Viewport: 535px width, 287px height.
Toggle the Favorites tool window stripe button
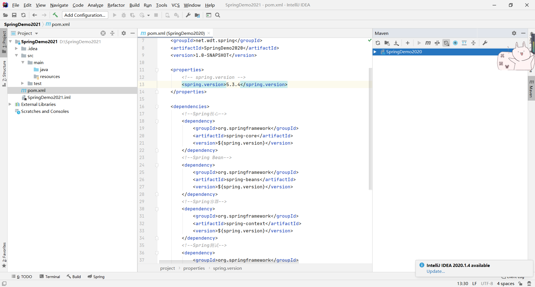tap(4, 255)
